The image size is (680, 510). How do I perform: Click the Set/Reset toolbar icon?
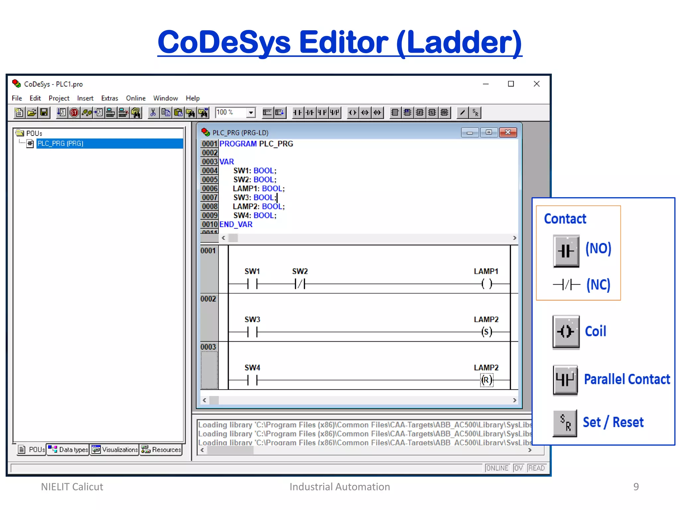(475, 113)
